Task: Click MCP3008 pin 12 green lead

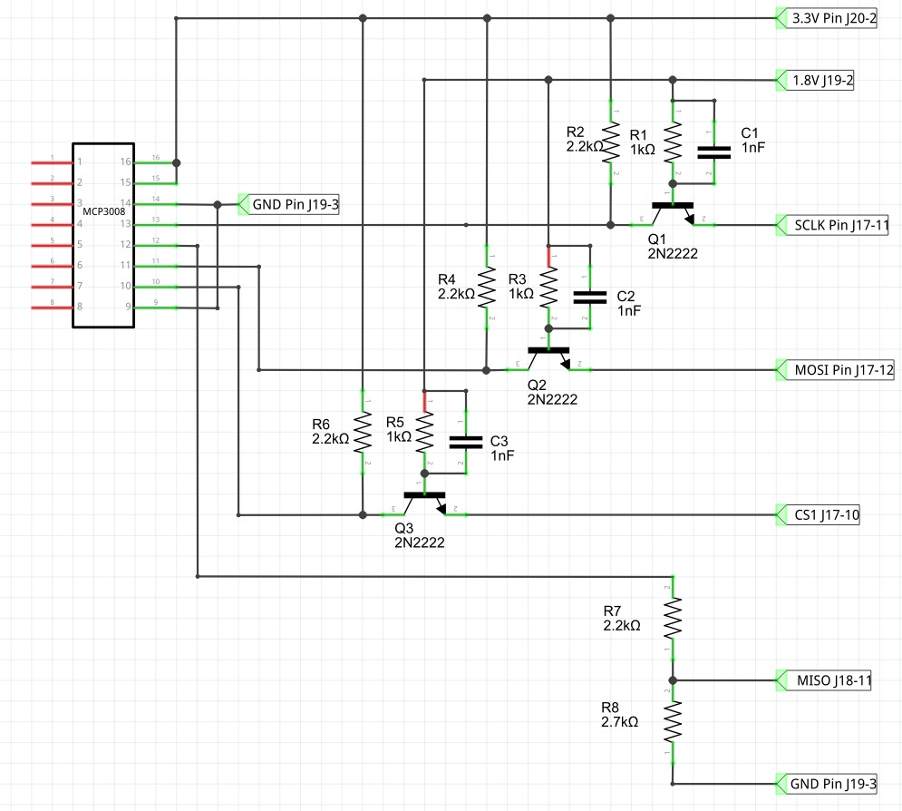Action: [156, 246]
